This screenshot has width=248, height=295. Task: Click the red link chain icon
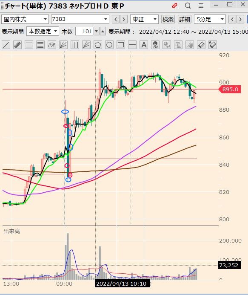[x=175, y=6]
